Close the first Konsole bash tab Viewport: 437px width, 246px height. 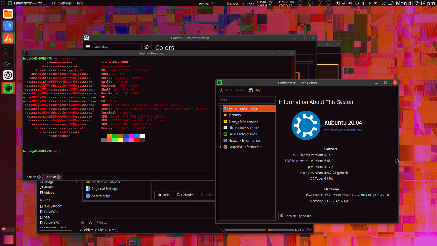[x=39, y=177]
